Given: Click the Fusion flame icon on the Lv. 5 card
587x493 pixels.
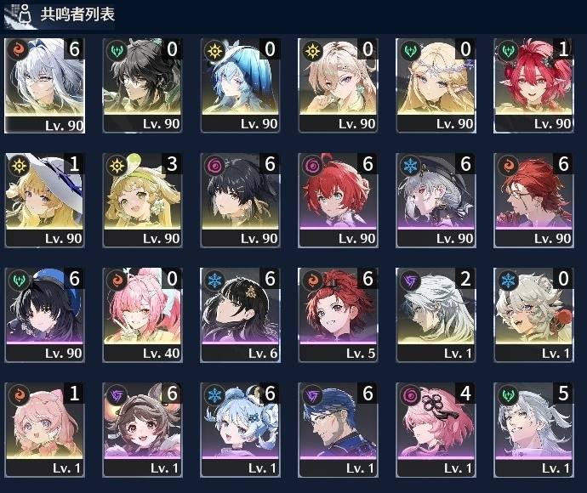Looking at the screenshot, I should pos(312,280).
